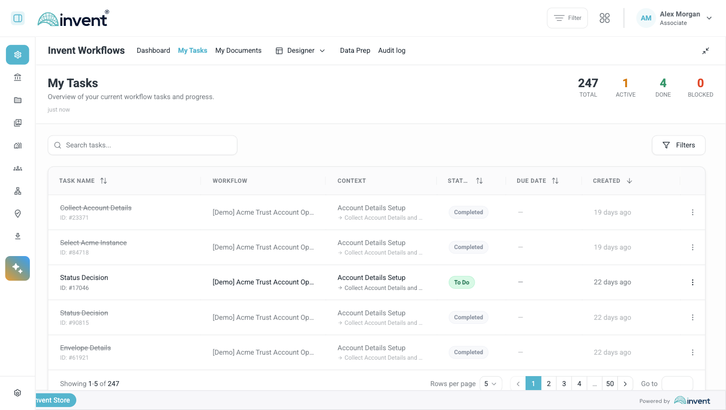Sort by Created column arrow
Viewport: 726px width, 410px height.
(x=629, y=181)
